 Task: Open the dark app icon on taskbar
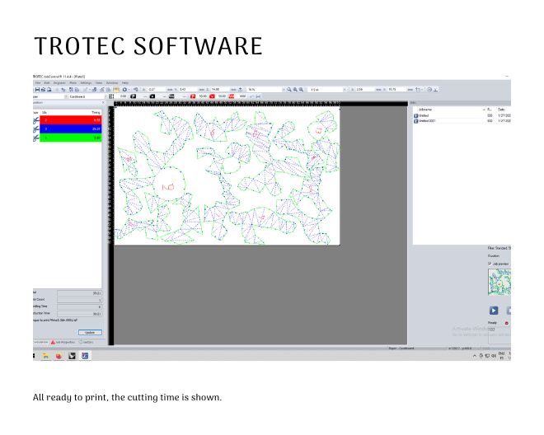[72, 356]
